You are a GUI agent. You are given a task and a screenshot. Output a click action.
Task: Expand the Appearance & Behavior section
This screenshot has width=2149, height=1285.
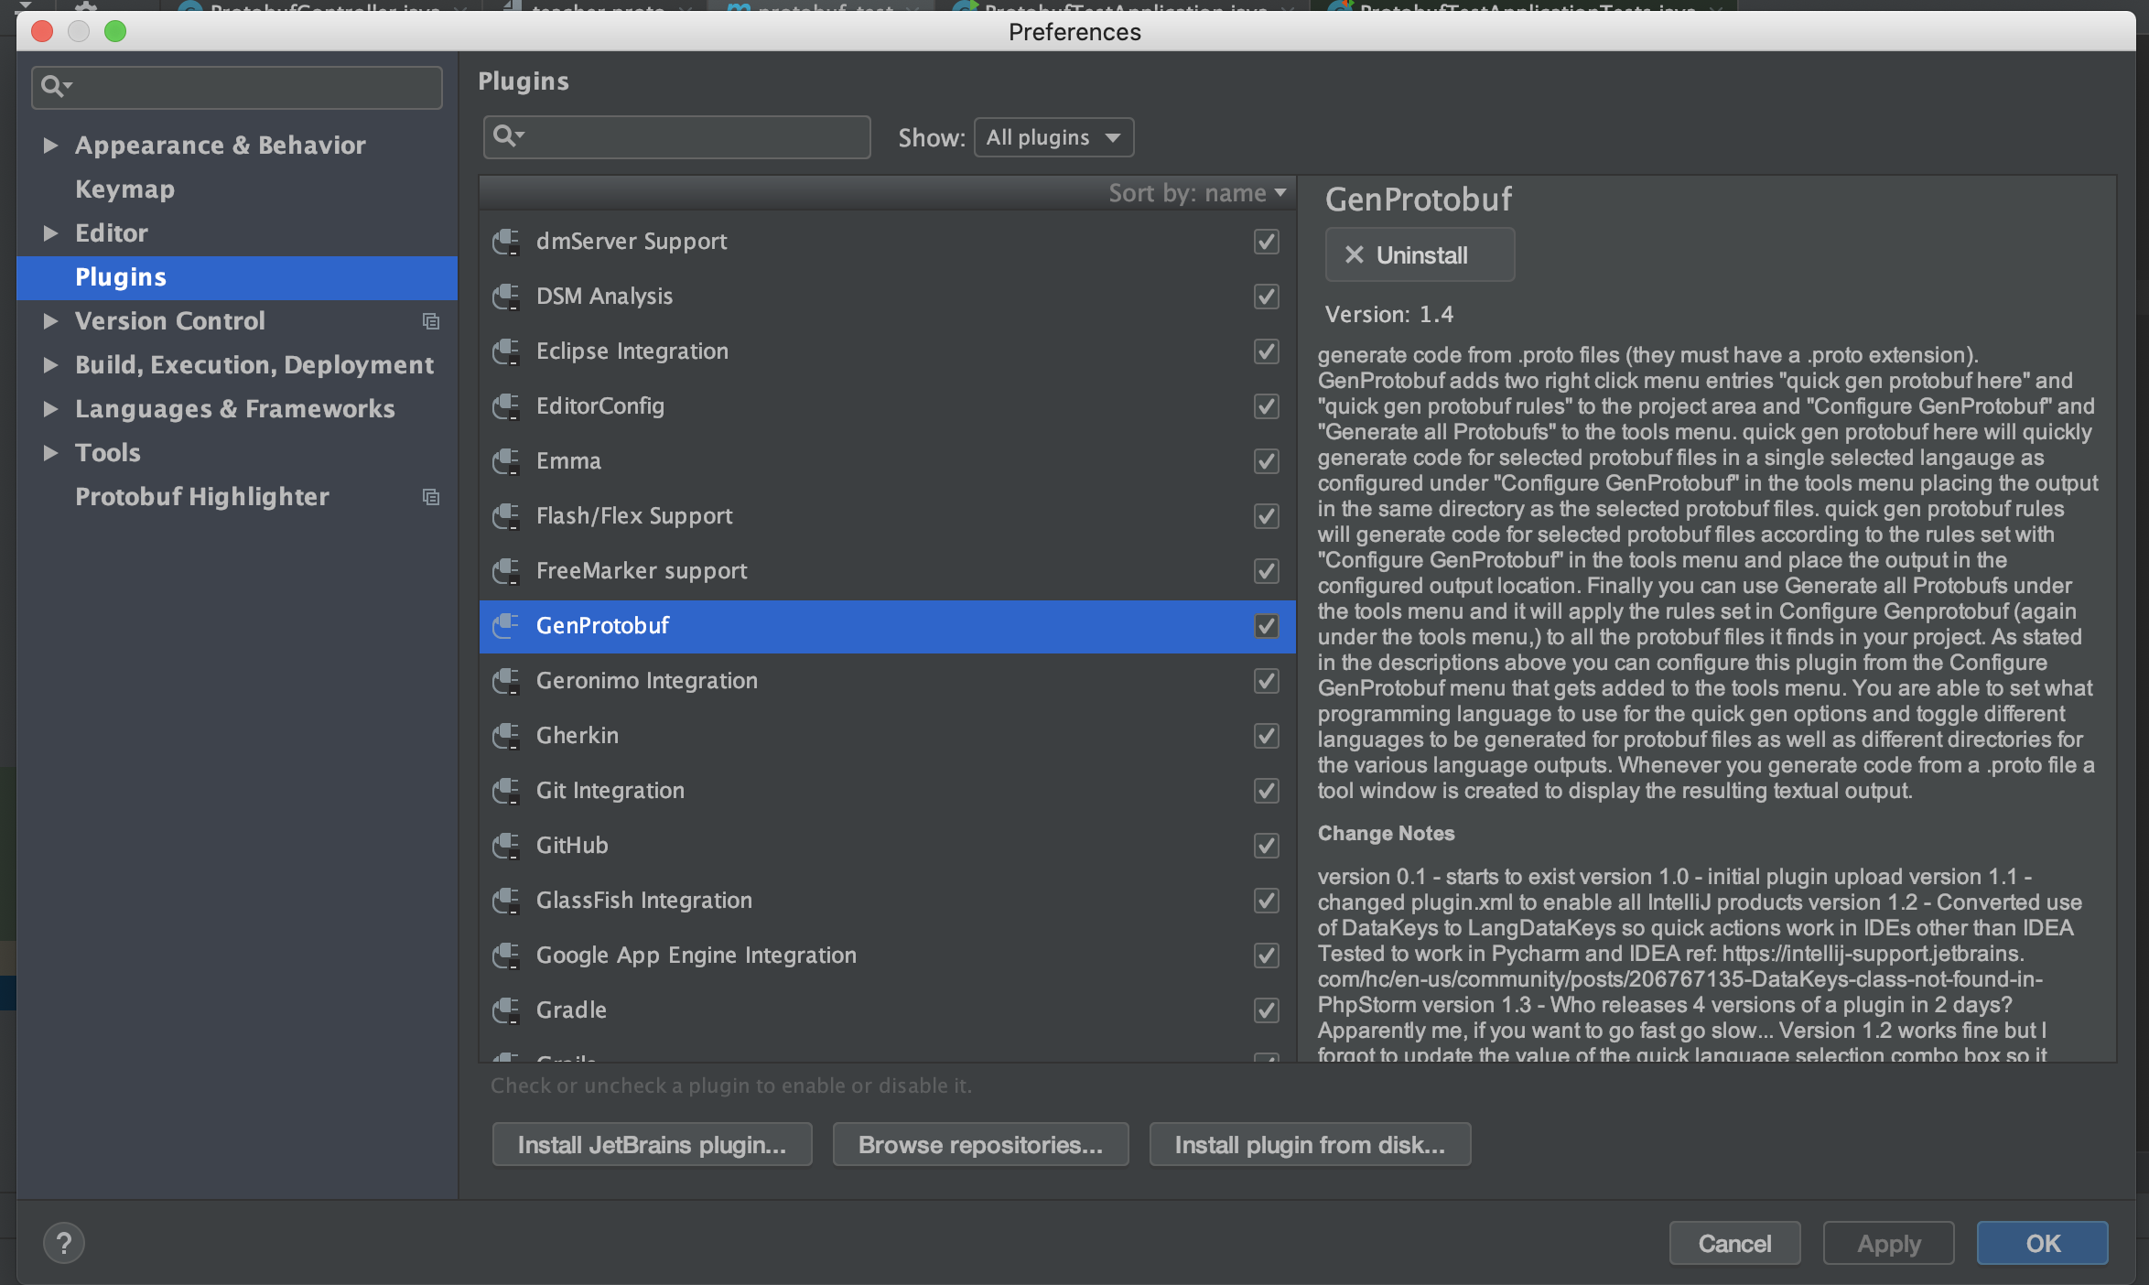pyautogui.click(x=51, y=146)
